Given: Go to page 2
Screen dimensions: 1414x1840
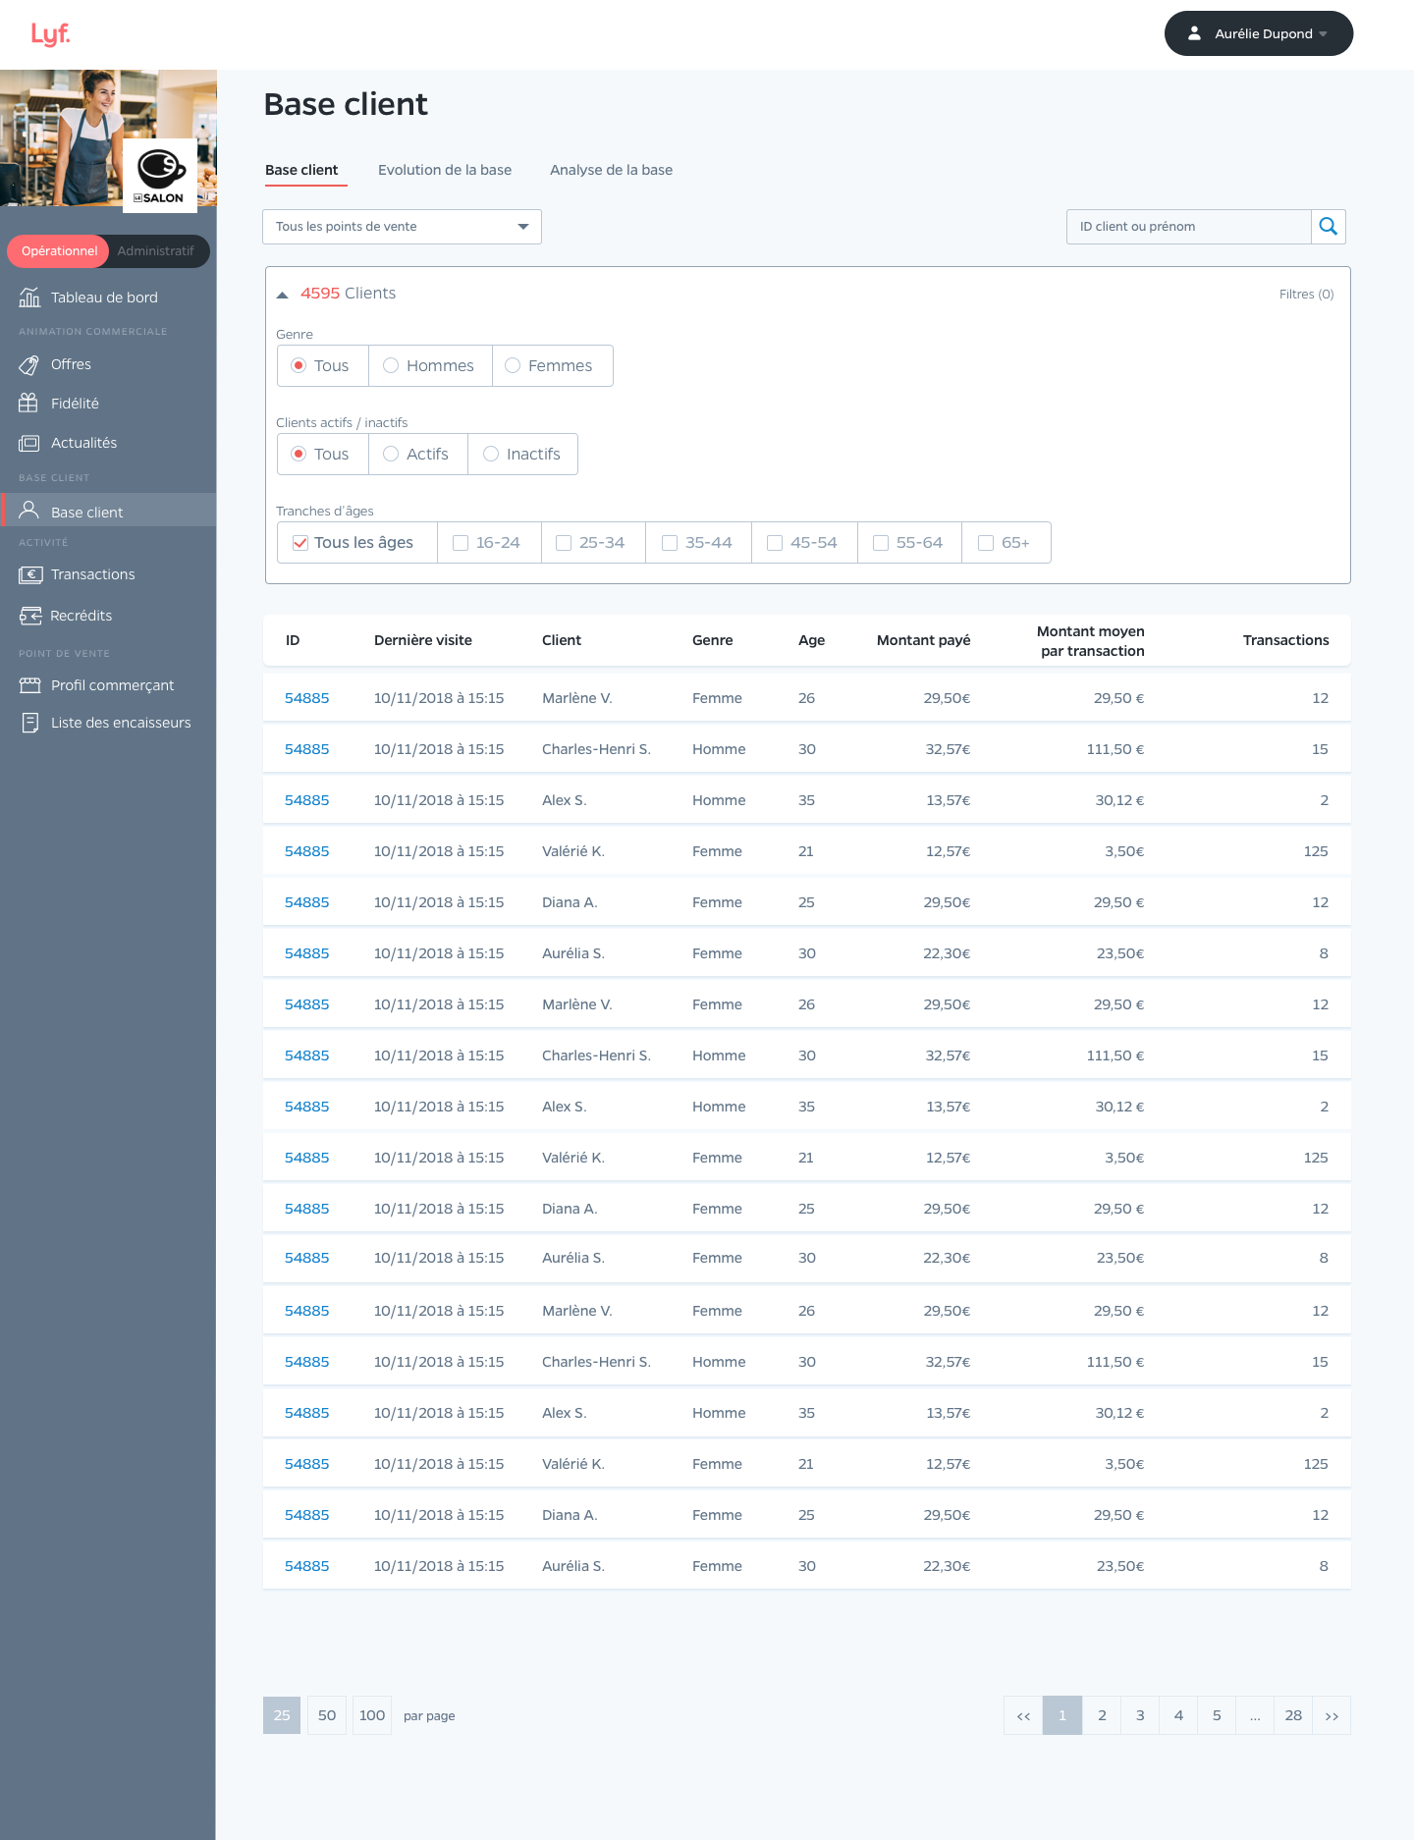Looking at the screenshot, I should tap(1102, 1715).
